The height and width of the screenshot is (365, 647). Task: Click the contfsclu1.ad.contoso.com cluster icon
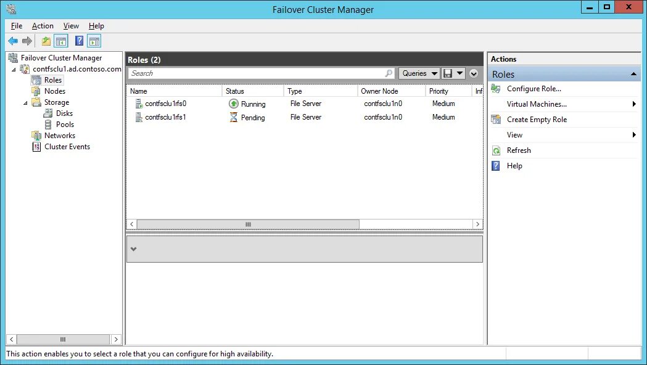[25, 69]
